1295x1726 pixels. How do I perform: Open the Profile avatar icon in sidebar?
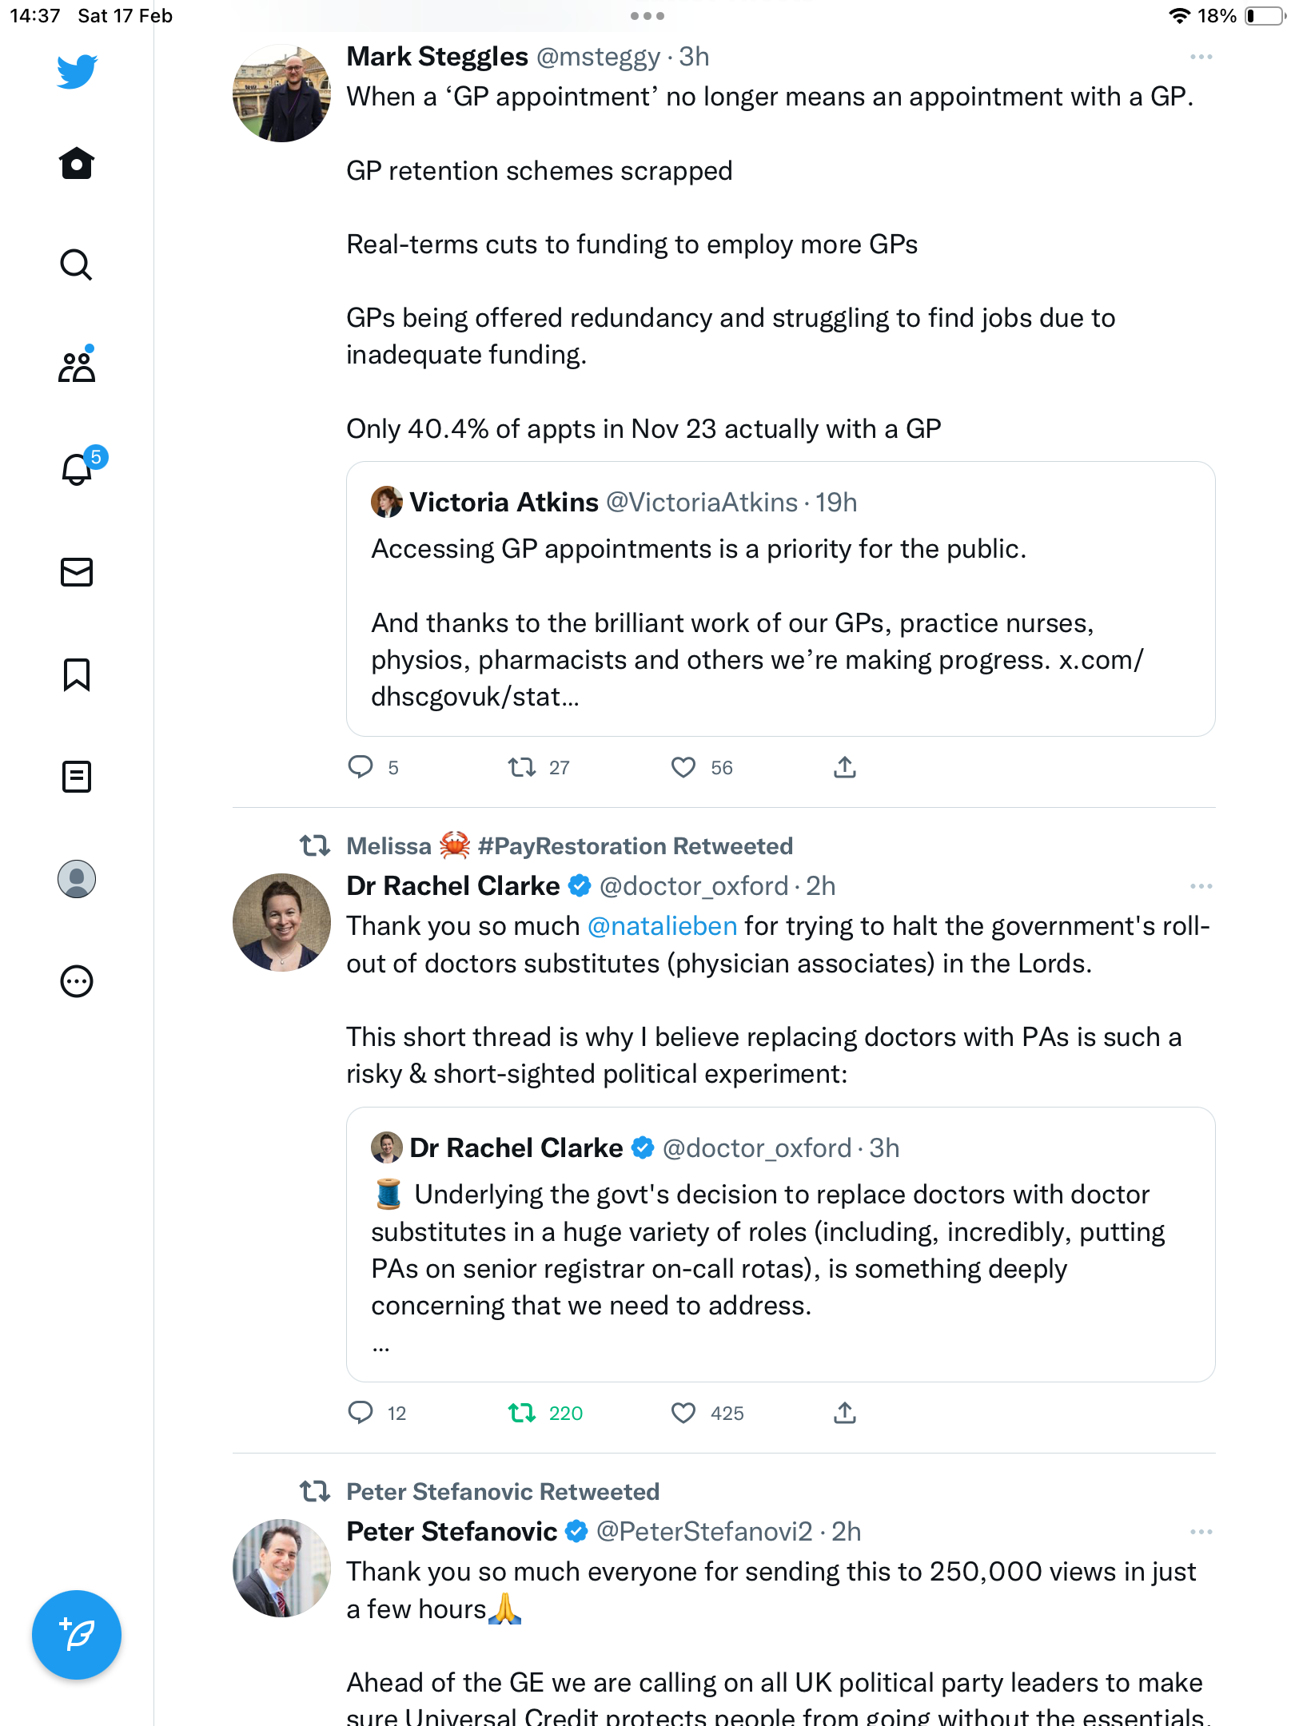tap(77, 879)
